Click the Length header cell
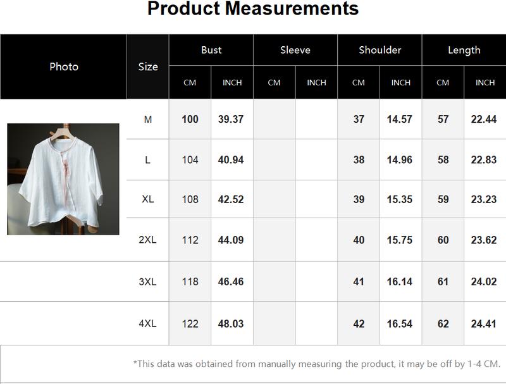The width and height of the screenshot is (506, 384). [x=464, y=50]
